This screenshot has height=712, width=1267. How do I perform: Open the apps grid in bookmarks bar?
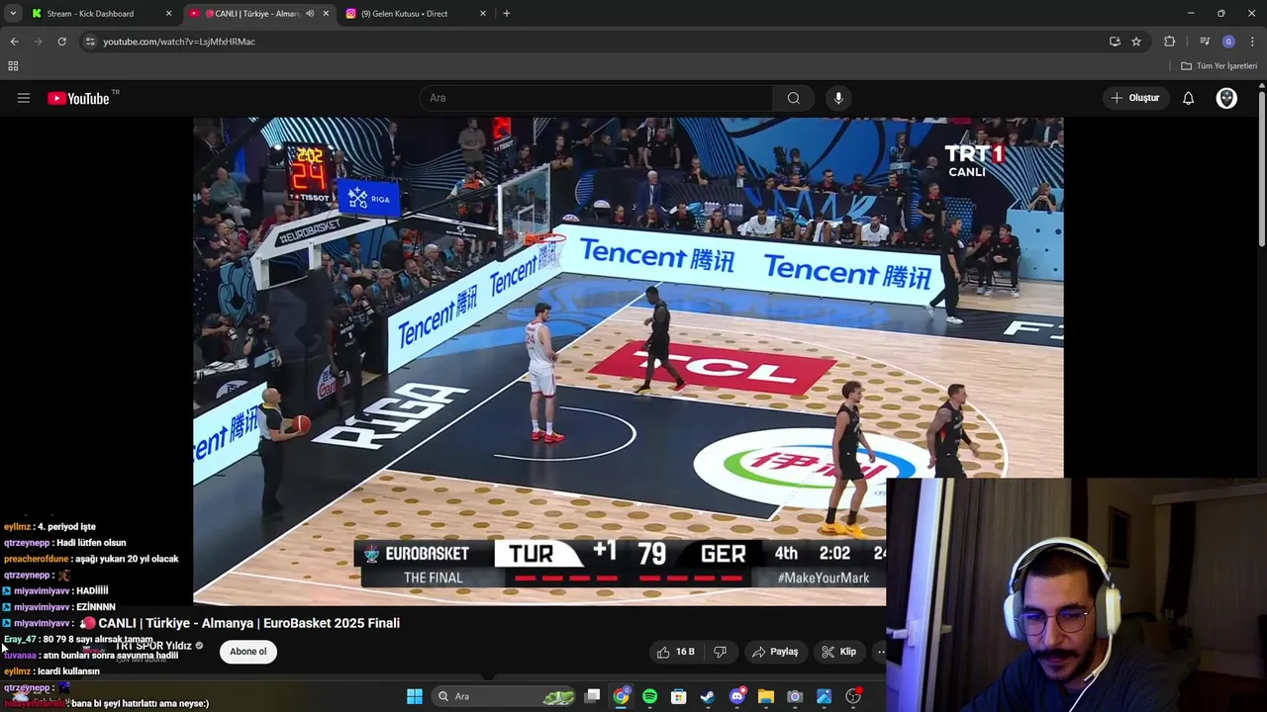(13, 66)
